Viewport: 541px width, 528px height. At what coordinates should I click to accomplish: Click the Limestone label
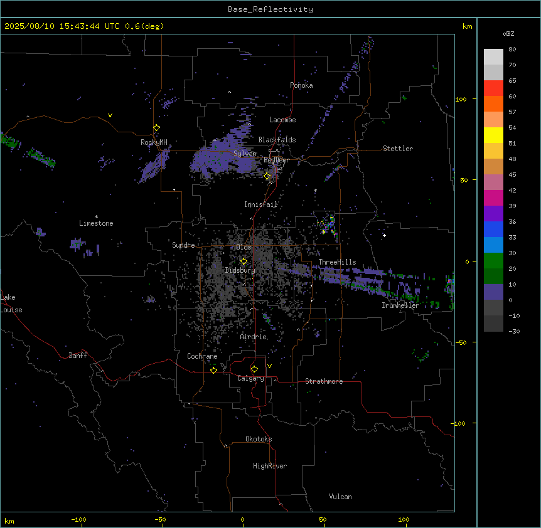click(96, 223)
